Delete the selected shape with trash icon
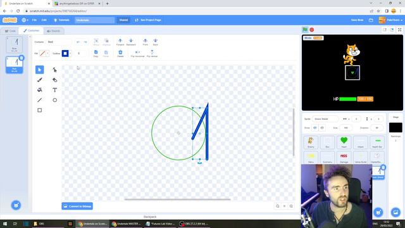The width and height of the screenshot is (405, 228). 120,53
